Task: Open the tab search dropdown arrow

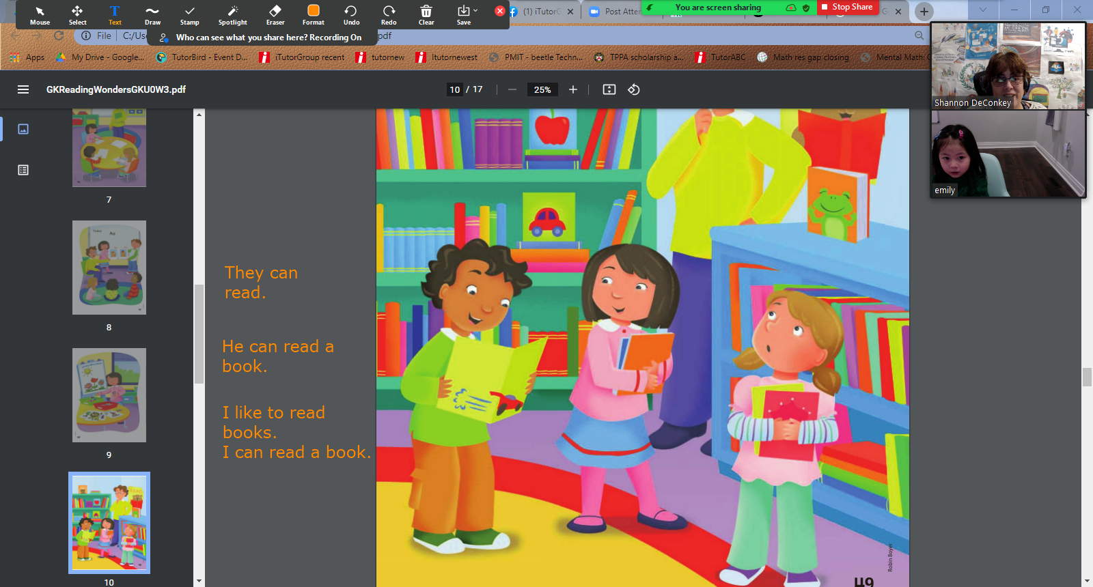Action: (x=982, y=10)
